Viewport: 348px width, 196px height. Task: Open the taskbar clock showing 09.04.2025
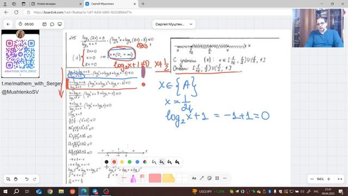coord(328,192)
